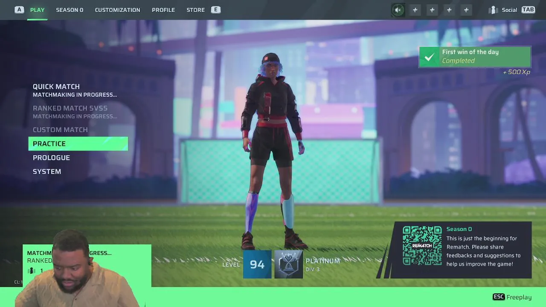Screen dimensions: 546x307
Task: Open the Customization tab
Action: 117,10
